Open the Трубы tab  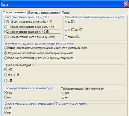coord(65,13)
